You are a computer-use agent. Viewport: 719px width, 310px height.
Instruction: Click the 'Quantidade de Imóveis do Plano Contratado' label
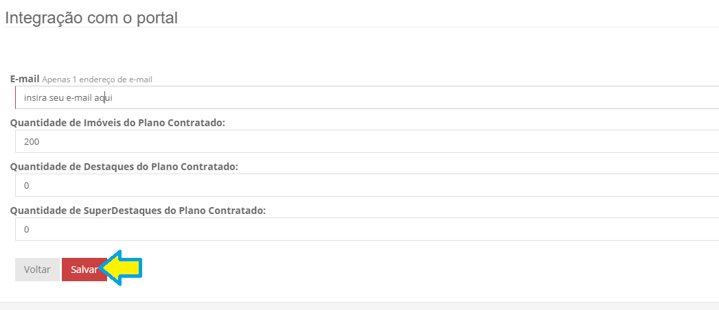(118, 123)
